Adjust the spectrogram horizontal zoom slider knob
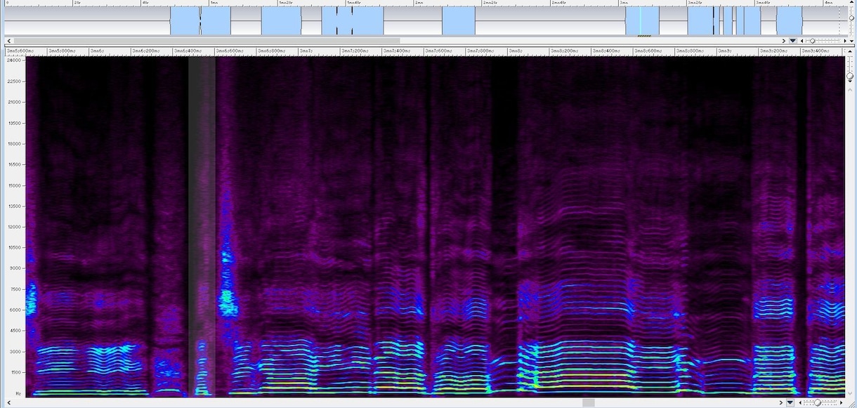This screenshot has height=408, width=857. [817, 402]
